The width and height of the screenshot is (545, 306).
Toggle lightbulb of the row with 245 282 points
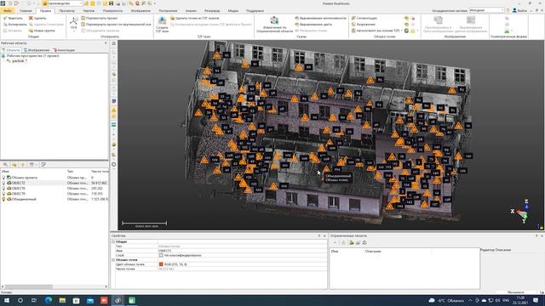3,189
